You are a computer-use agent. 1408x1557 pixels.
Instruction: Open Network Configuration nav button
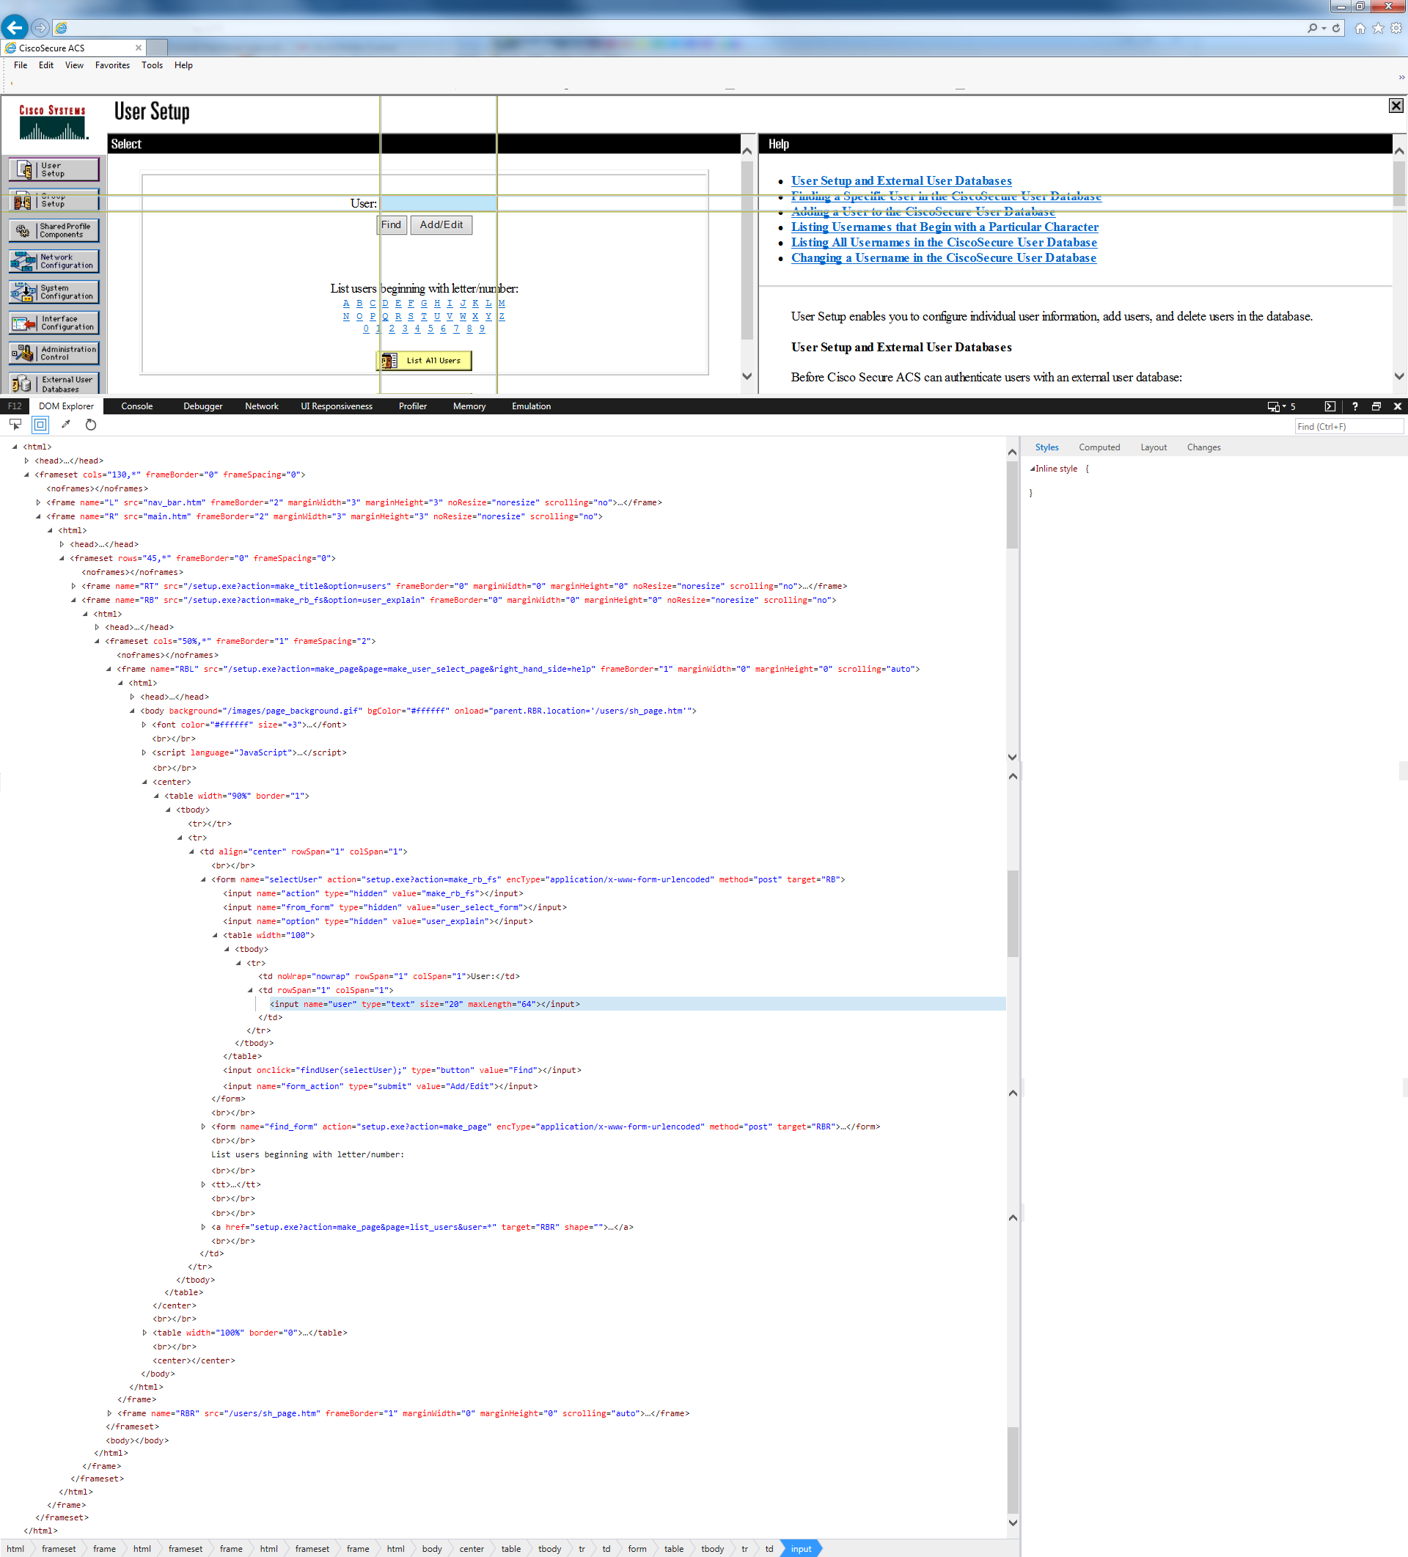[x=54, y=261]
